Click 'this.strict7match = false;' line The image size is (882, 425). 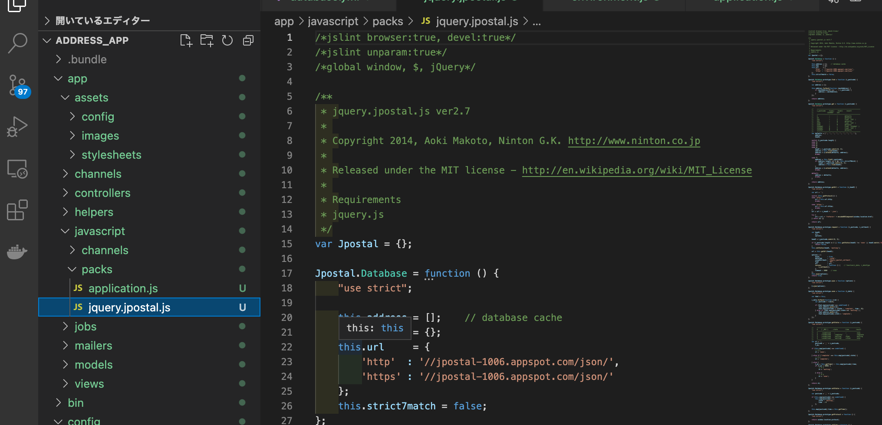point(412,406)
